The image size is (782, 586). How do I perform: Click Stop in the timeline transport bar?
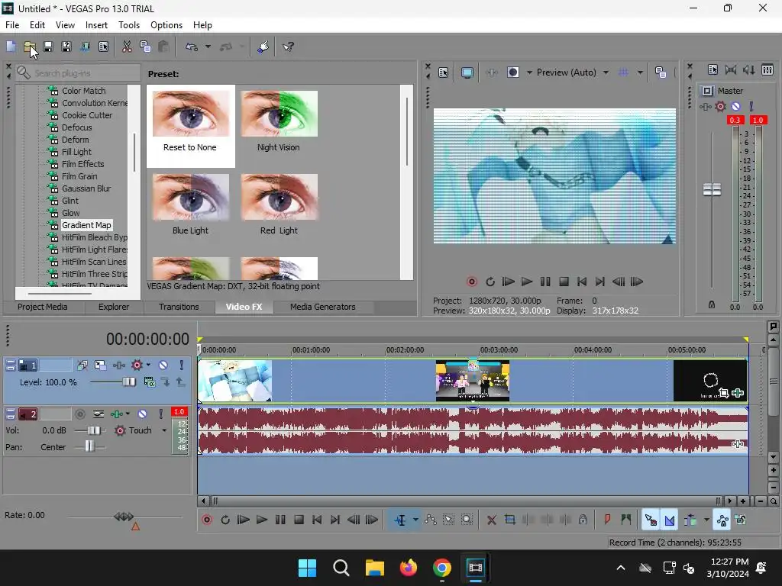click(x=299, y=520)
